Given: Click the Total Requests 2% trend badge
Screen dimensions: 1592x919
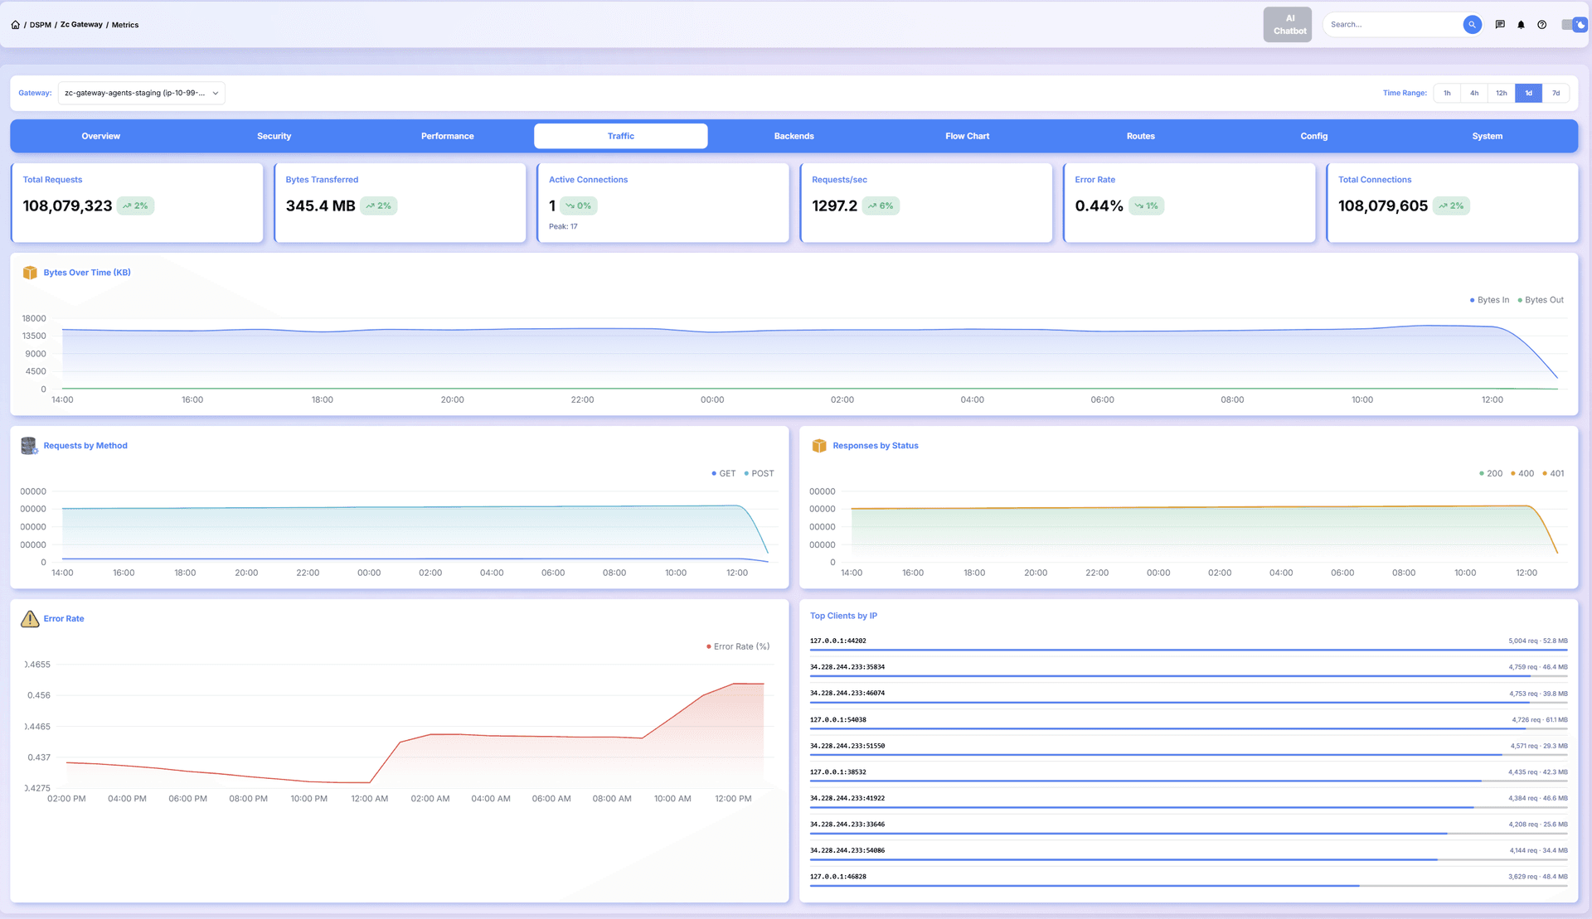Looking at the screenshot, I should (135, 206).
